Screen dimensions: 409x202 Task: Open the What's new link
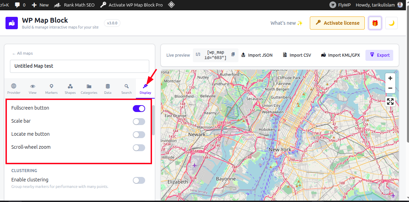click(287, 23)
